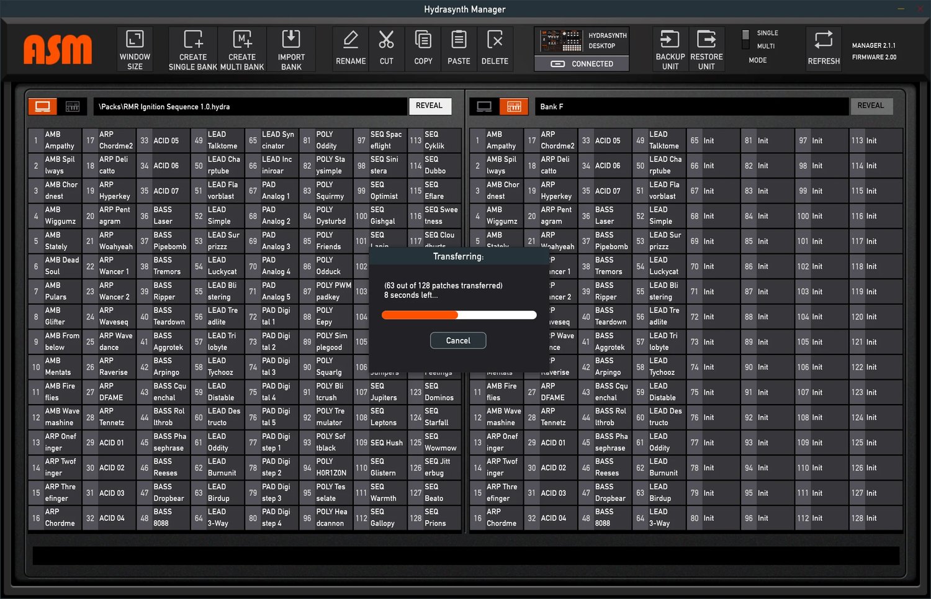Select patch 114 SEQ Dubbo
931x599 pixels.
coord(434,165)
